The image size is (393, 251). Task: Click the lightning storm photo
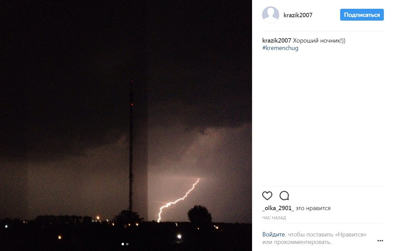126,126
